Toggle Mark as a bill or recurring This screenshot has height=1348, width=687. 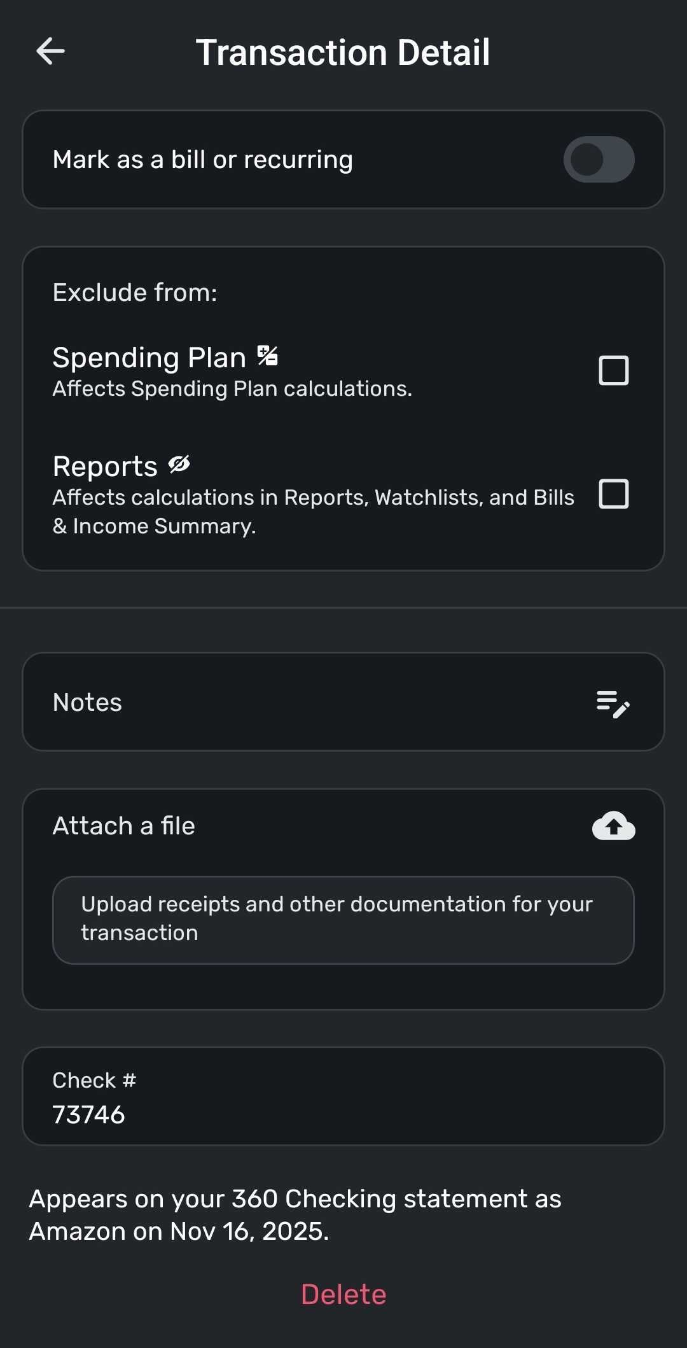[x=599, y=160]
